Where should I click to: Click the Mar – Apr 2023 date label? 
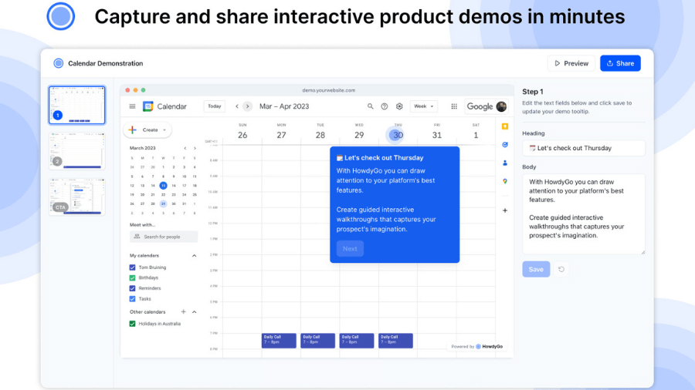[x=284, y=106]
